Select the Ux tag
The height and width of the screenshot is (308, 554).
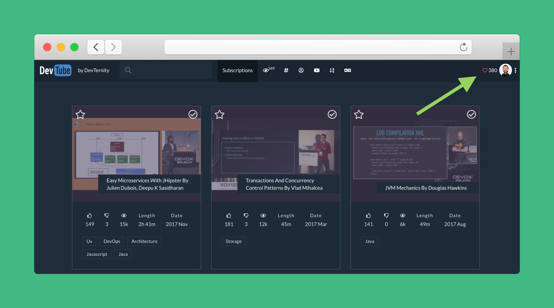pos(89,241)
